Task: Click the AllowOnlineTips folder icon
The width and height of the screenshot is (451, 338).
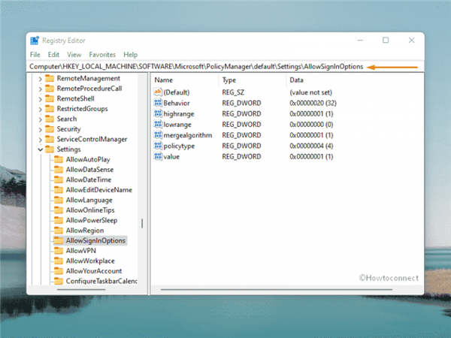Action: click(59, 210)
